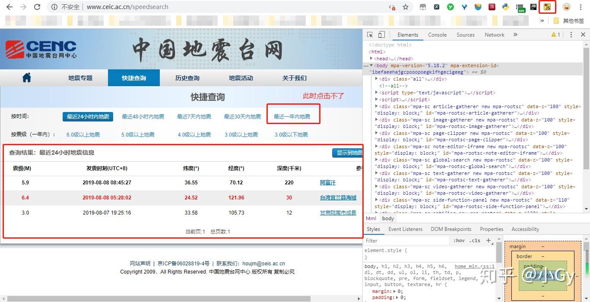Expand the margin shorthand property triangle
The height and width of the screenshot is (302, 590).
click(x=395, y=291)
